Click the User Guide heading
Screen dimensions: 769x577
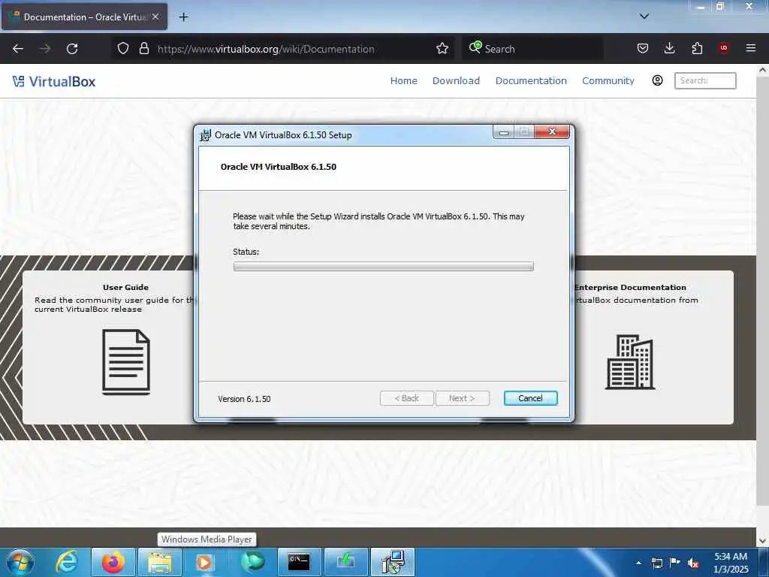[x=125, y=288]
